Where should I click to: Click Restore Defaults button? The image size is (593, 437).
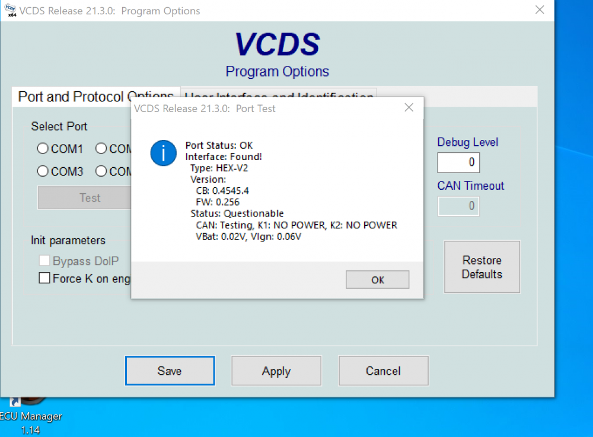[x=482, y=267]
